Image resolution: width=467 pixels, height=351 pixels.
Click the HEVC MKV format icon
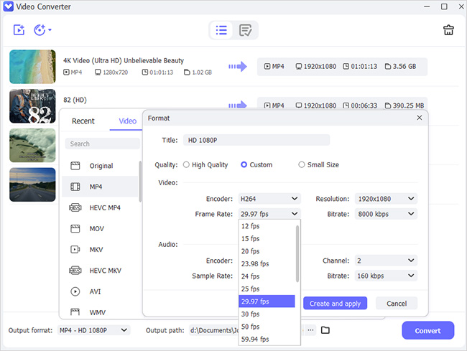tap(75, 271)
